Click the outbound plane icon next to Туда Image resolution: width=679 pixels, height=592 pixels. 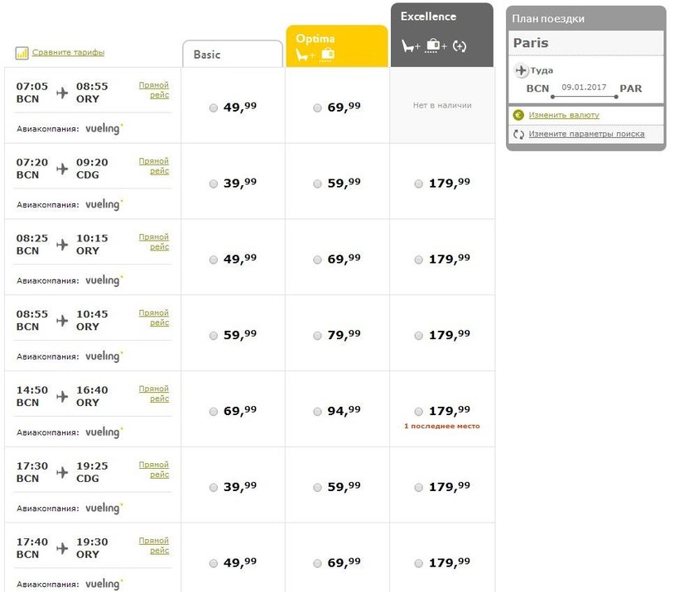point(521,71)
